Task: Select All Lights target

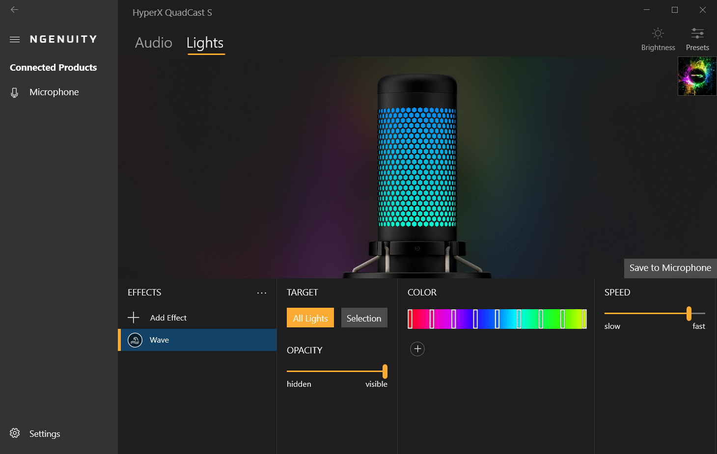Action: click(310, 318)
